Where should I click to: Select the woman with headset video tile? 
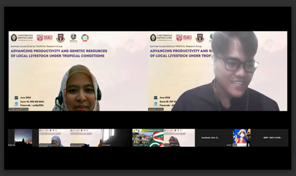coord(78,71)
